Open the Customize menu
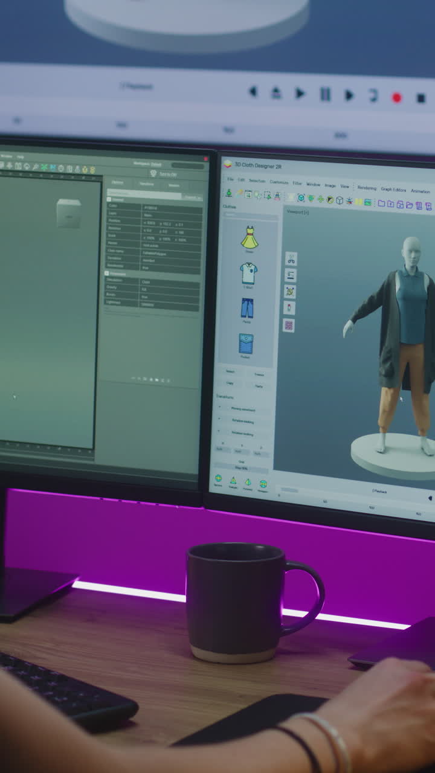435x773 pixels. [279, 182]
